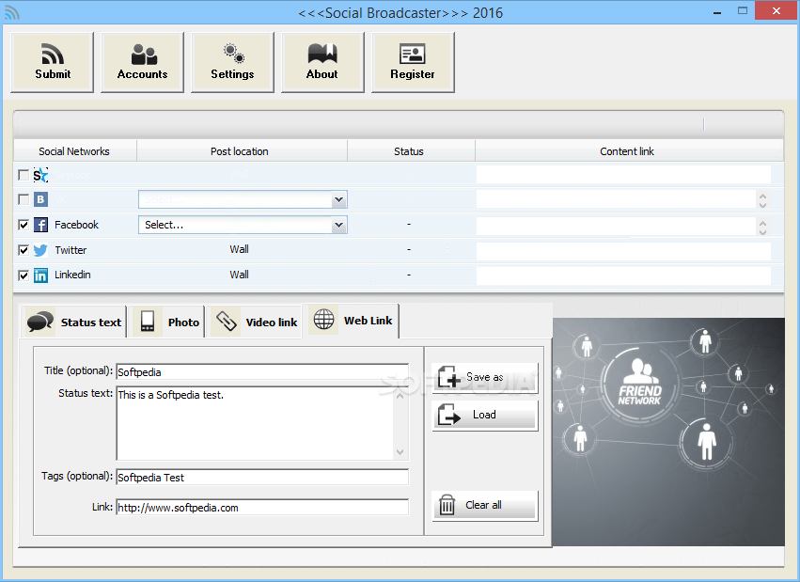800x582 pixels.
Task: Click the Status column header
Action: [409, 151]
